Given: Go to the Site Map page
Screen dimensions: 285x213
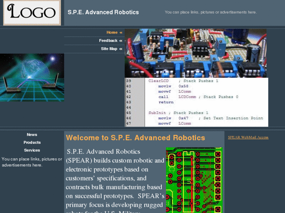Looking at the screenshot, I should (x=109, y=49).
